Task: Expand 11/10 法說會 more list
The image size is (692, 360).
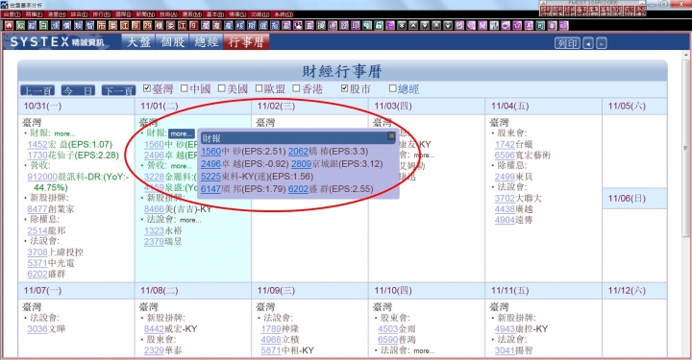Action: [x=424, y=350]
